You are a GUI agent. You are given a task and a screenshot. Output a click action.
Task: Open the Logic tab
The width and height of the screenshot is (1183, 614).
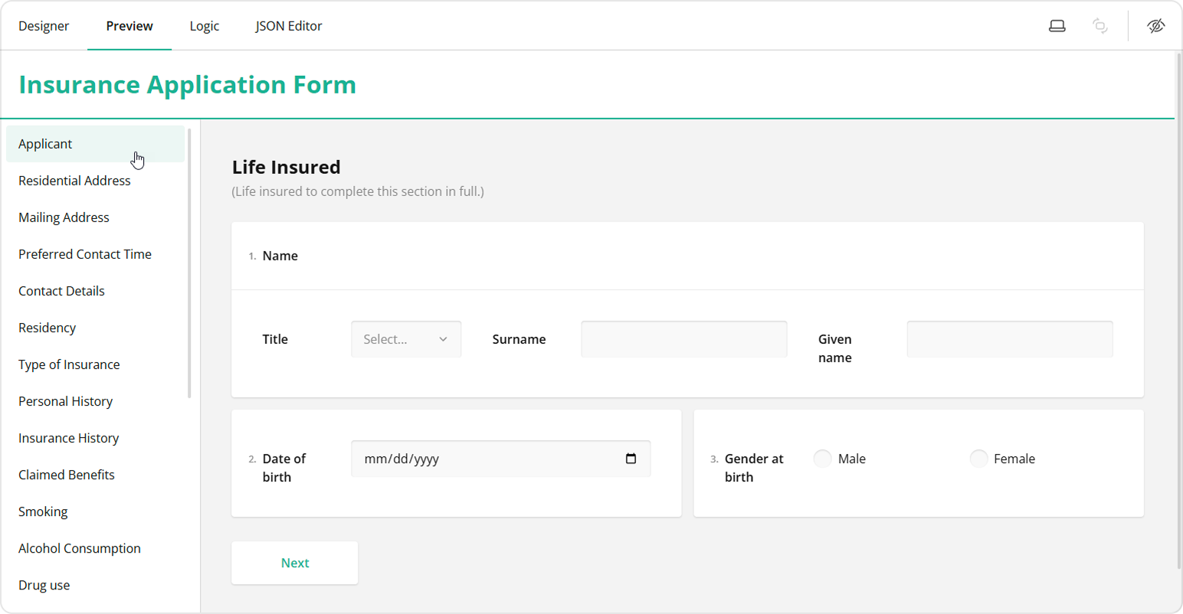point(204,26)
